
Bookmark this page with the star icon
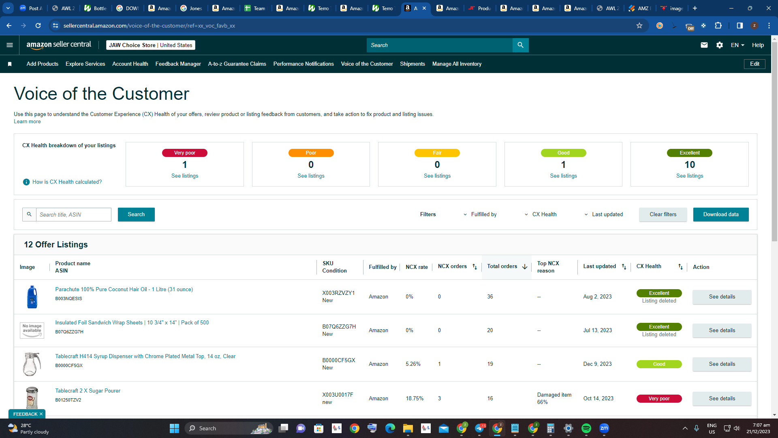639,26
